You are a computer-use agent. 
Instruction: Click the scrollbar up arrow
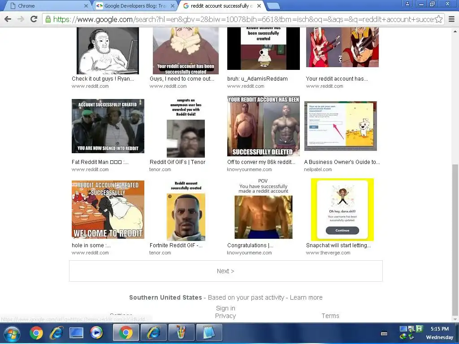point(455,31)
